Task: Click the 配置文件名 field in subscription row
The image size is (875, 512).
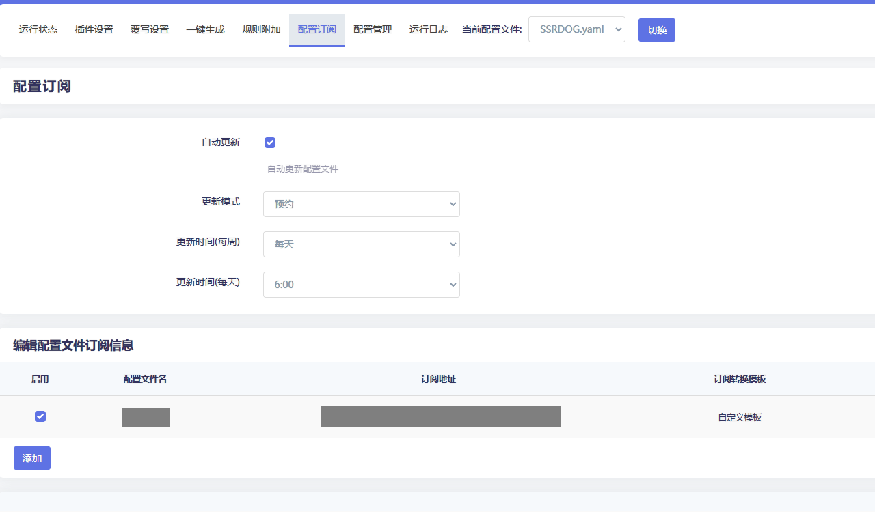Action: coord(146,416)
